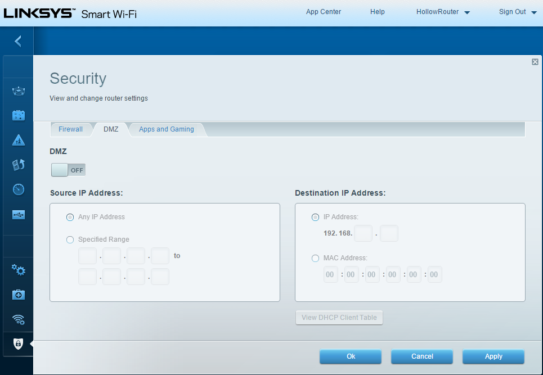Choose MAC Address as destination

click(315, 258)
